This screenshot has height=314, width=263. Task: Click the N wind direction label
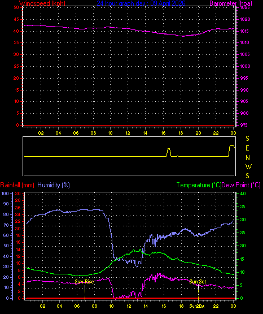[x=248, y=158]
